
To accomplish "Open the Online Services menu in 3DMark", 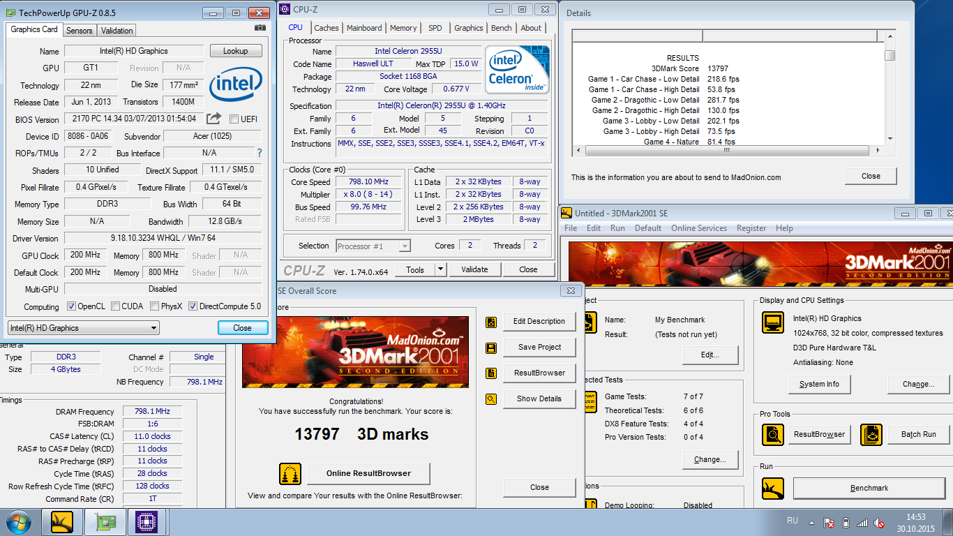I will point(699,228).
